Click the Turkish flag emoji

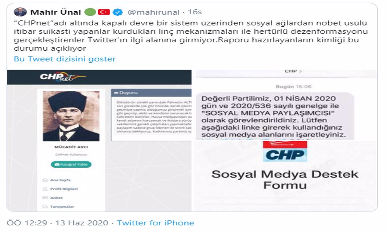(x=104, y=12)
